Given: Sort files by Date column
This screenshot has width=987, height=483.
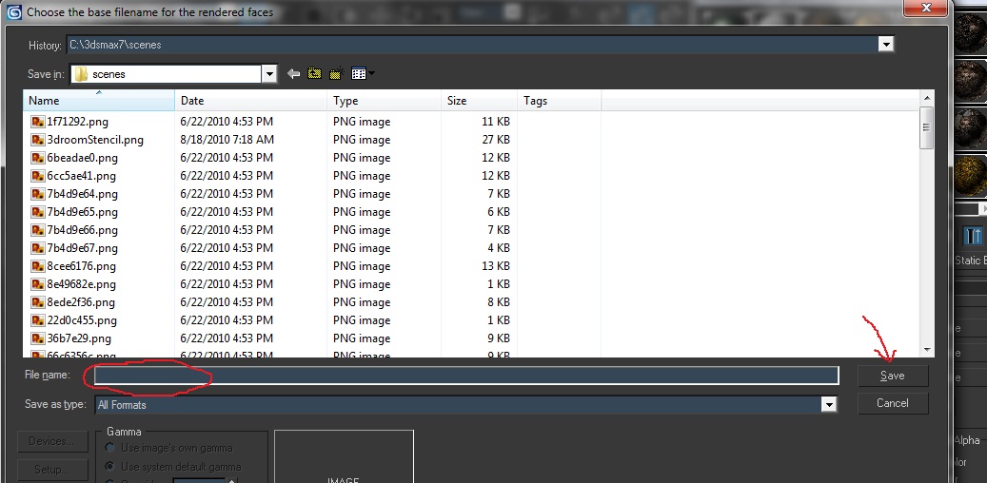Looking at the screenshot, I should [x=250, y=101].
